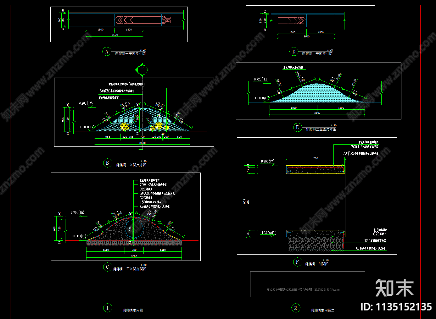436x319 pixels.
Task: Click the left 1440 dimension in drawing C
Action: coord(106,250)
